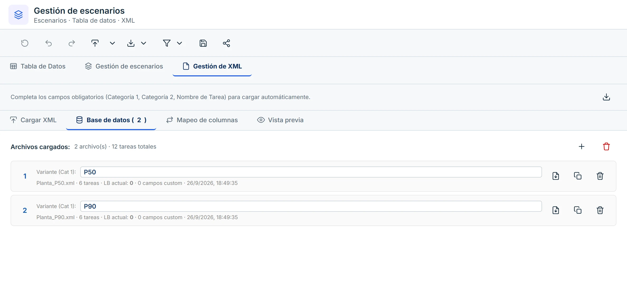Click the filter funnel icon
627x295 pixels.
[x=167, y=43]
